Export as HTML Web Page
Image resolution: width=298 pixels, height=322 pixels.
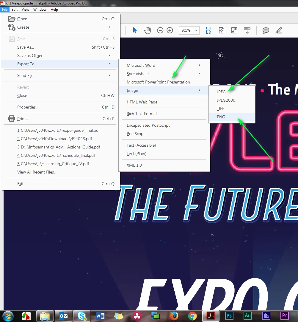pos(164,102)
